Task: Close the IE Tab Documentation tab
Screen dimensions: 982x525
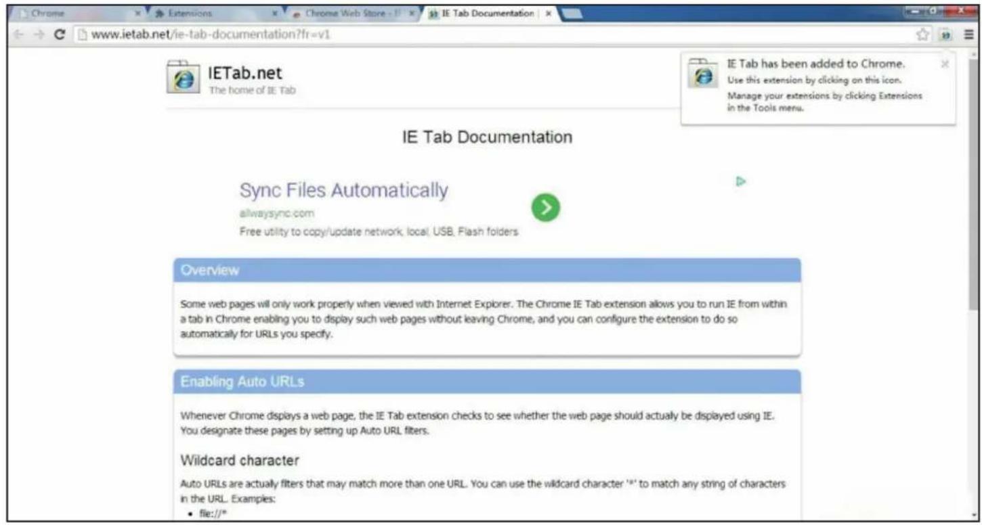Action: click(548, 13)
